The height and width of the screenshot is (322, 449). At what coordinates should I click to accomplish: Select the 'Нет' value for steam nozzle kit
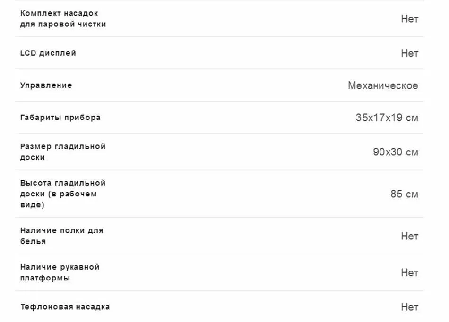pyautogui.click(x=409, y=19)
